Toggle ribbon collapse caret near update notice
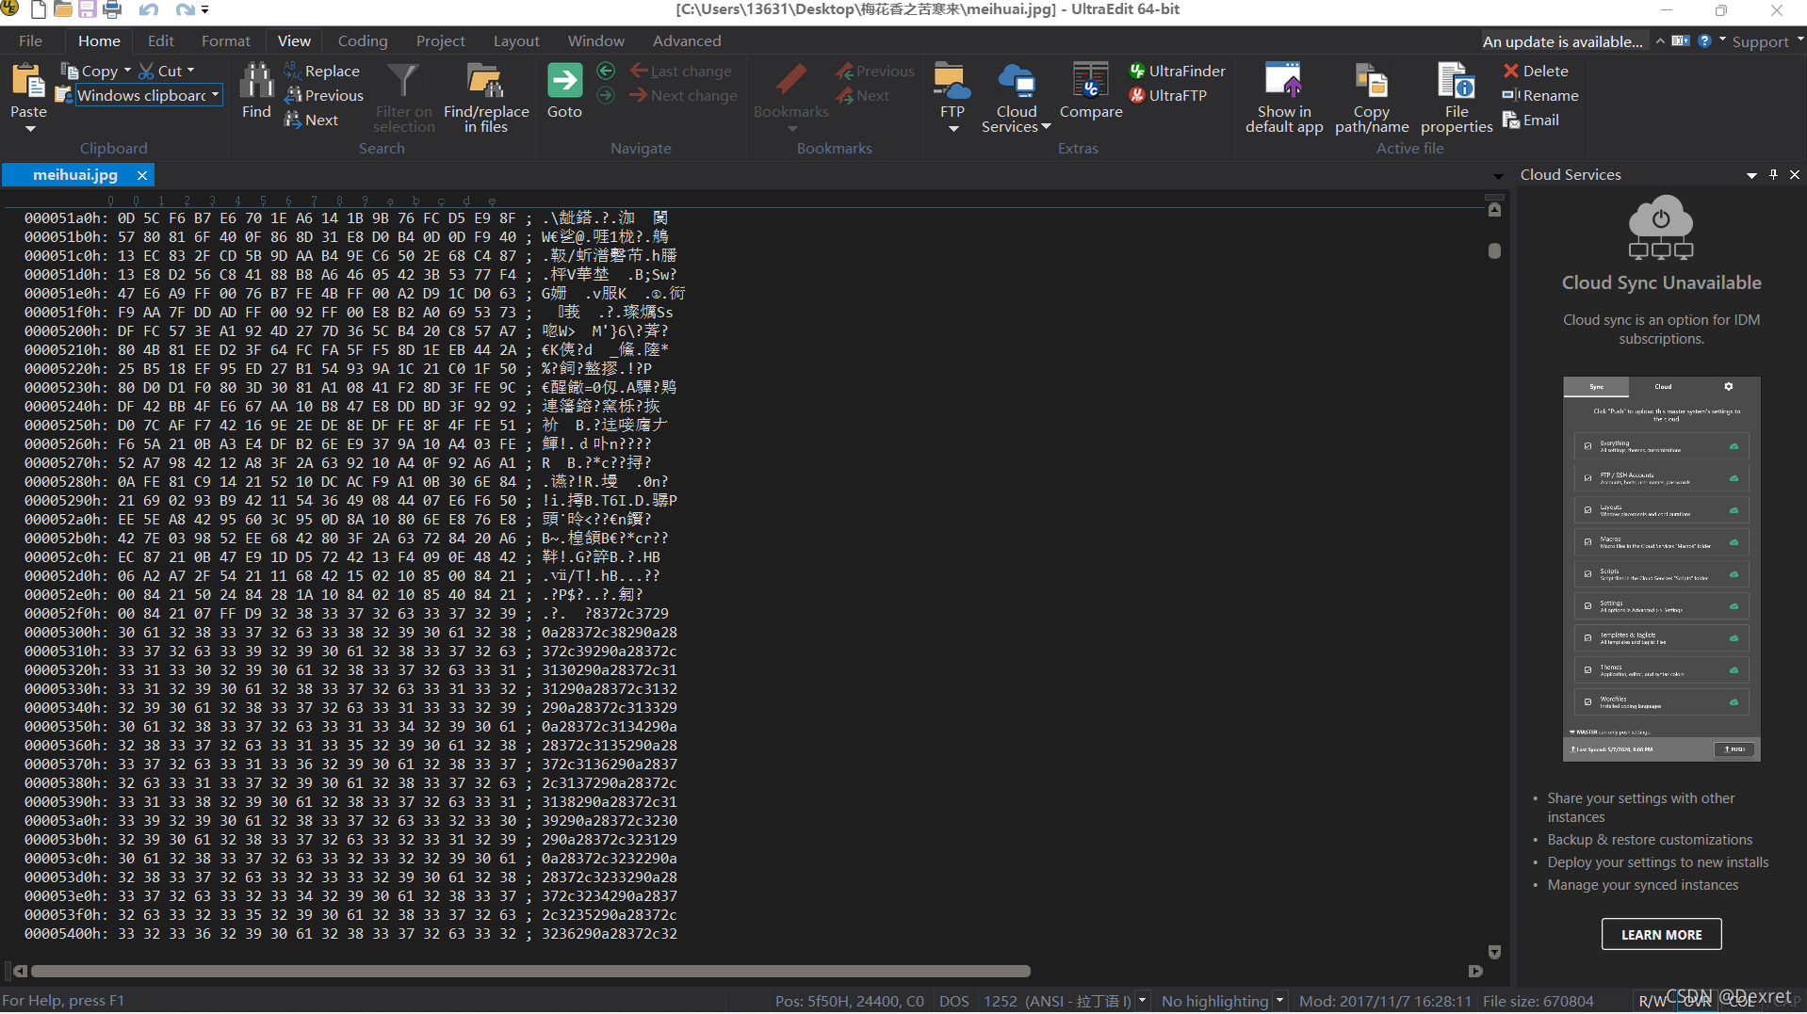1807x1014 pixels. [x=1660, y=40]
